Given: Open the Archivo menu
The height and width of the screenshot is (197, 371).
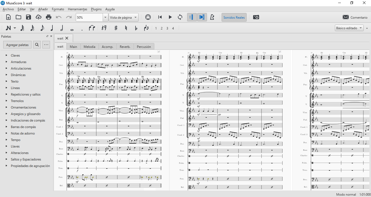Looking at the screenshot, I should pyautogui.click(x=8, y=9).
